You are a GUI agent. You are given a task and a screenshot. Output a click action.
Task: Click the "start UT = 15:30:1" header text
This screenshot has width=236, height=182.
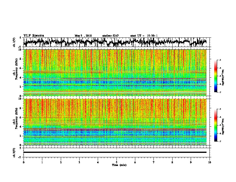[x=144, y=36]
